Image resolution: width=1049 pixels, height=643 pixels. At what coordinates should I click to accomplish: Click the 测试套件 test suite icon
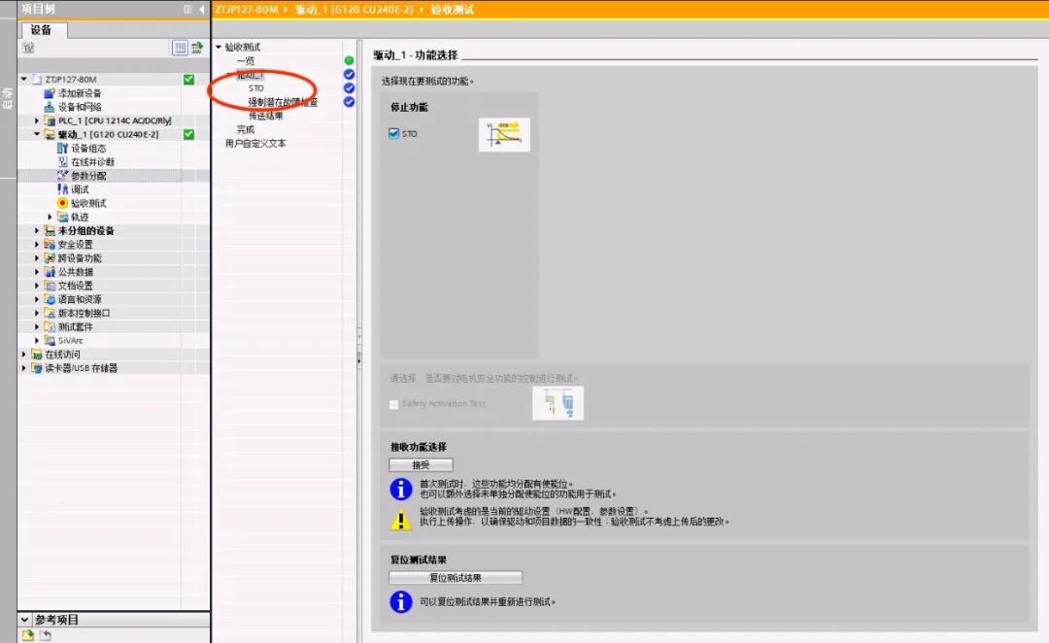(x=49, y=326)
